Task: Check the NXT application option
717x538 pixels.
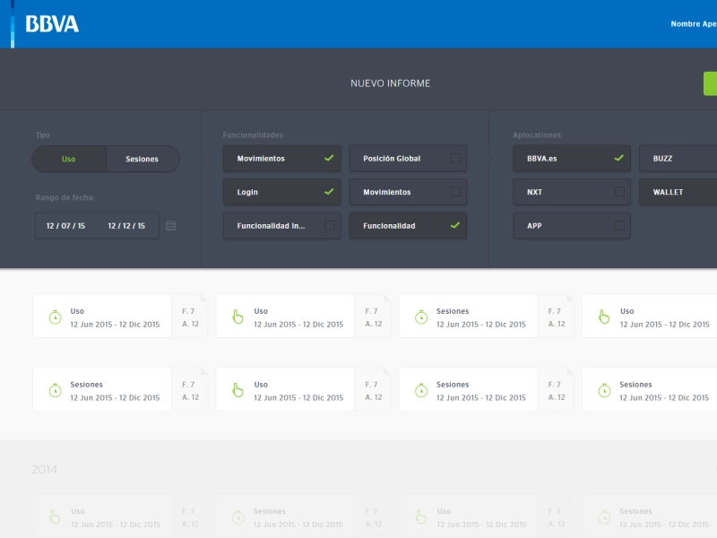Action: pyautogui.click(x=618, y=192)
